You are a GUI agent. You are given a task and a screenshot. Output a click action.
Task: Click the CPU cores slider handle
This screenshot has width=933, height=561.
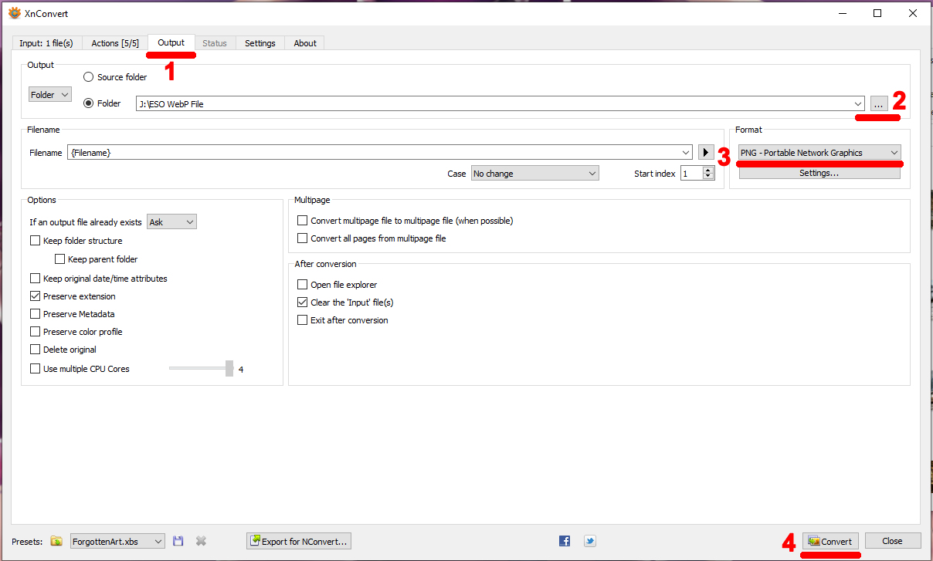[229, 369]
